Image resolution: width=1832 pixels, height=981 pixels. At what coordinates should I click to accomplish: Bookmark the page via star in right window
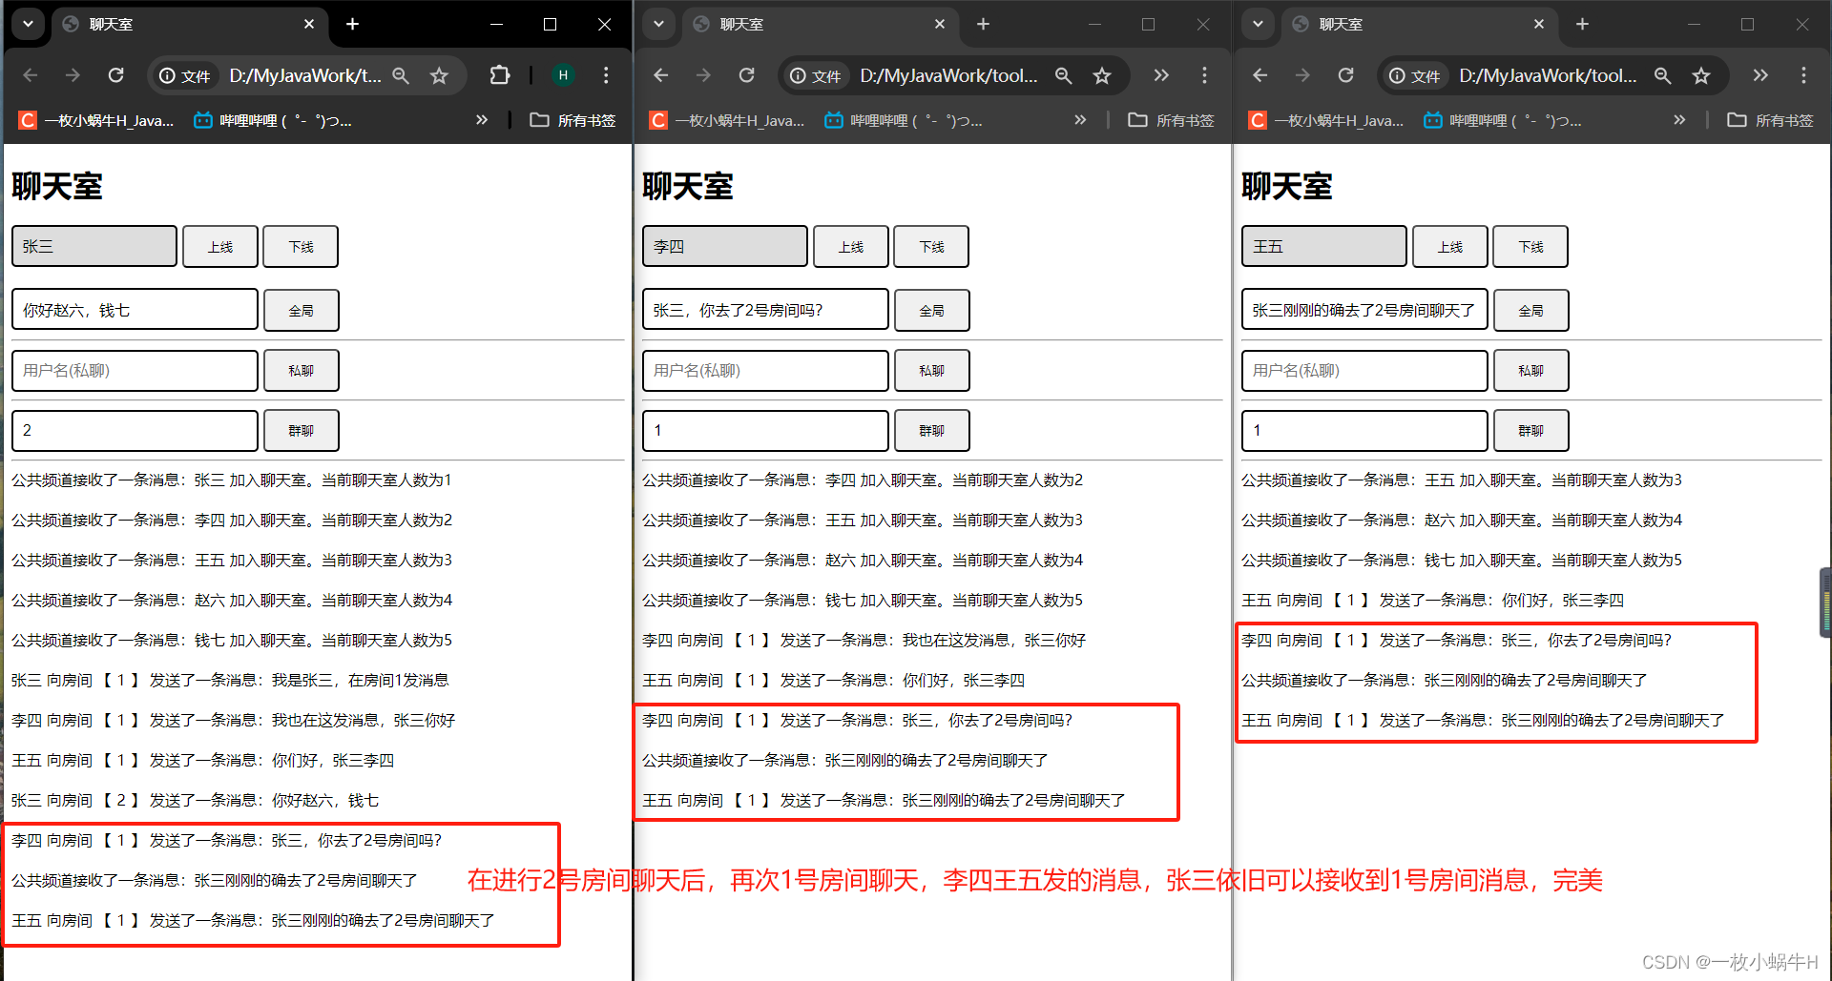point(1701,75)
